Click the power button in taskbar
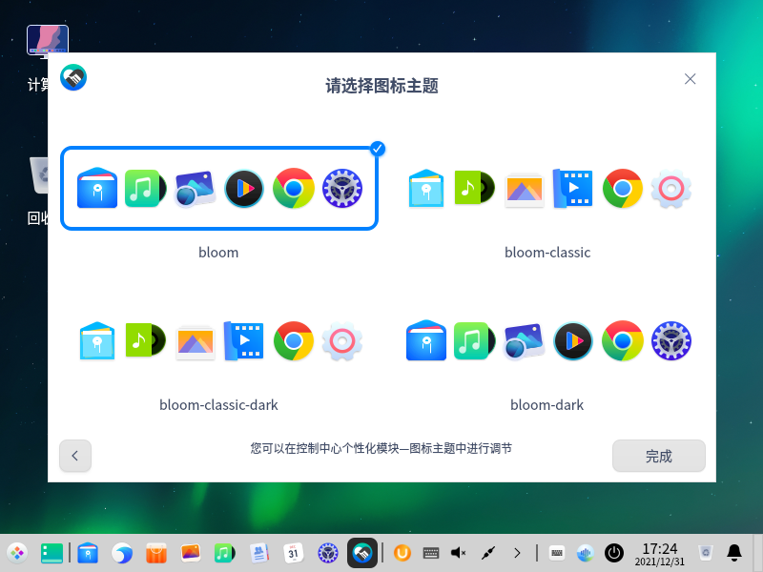 pos(614,553)
